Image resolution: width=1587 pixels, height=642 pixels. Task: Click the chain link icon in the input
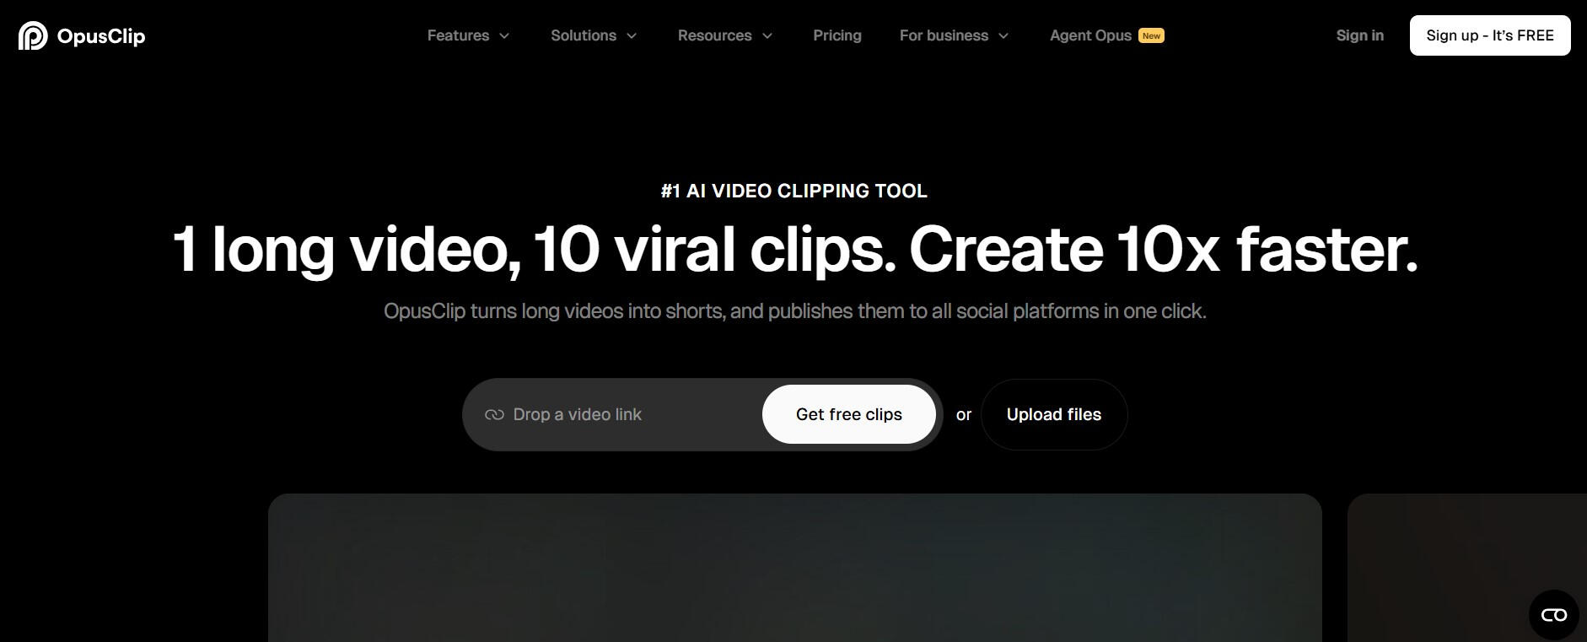click(494, 414)
